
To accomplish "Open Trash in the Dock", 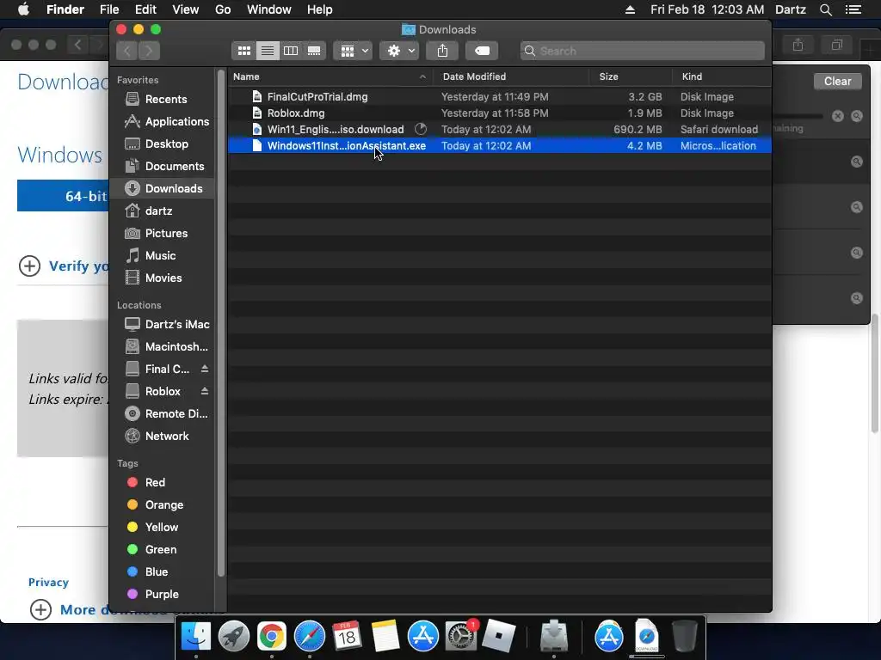I will 684,637.
